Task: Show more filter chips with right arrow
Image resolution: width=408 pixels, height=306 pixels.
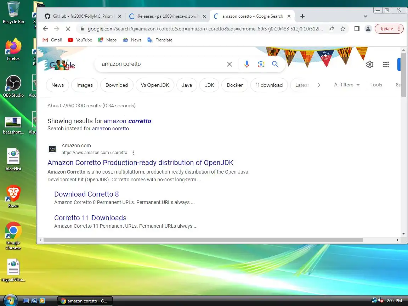Action: click(319, 85)
